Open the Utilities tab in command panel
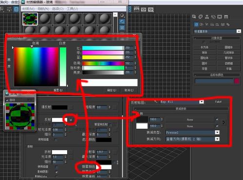243x180 pixels. 226,17
